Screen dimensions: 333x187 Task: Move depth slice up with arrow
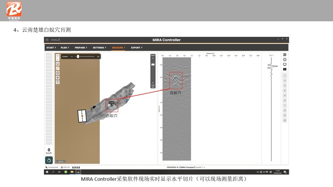(x=153, y=58)
